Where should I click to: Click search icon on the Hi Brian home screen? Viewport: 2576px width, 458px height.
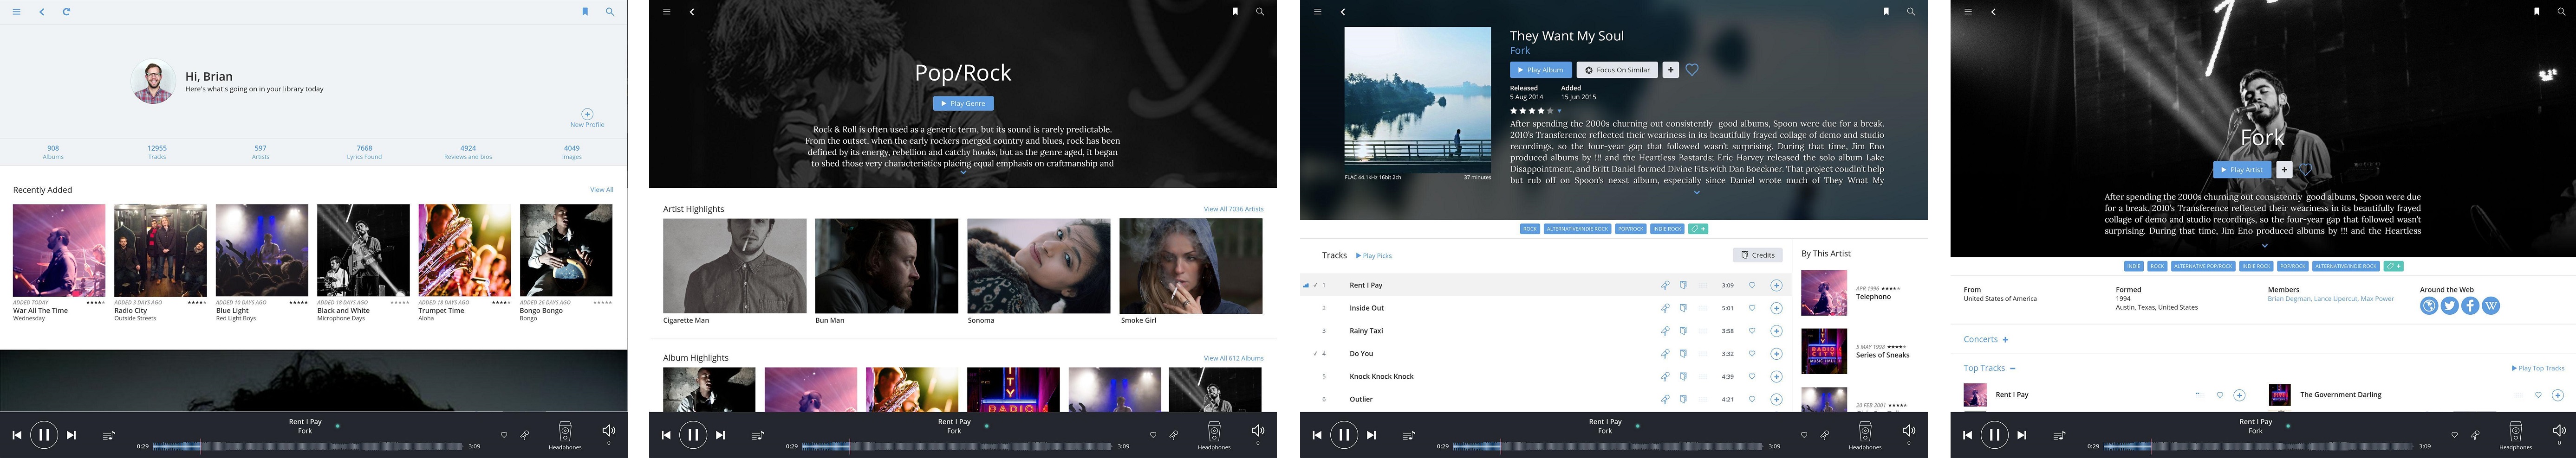(x=610, y=12)
